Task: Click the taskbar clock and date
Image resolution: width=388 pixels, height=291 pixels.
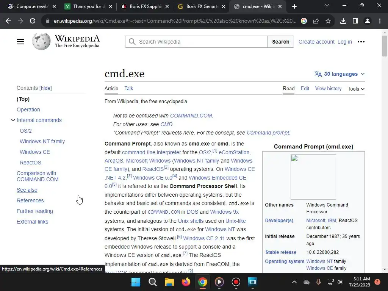Action: [x=360, y=282]
